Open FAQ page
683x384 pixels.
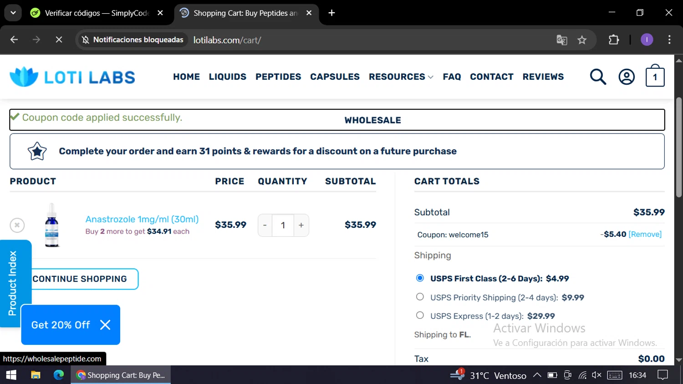pos(452,77)
